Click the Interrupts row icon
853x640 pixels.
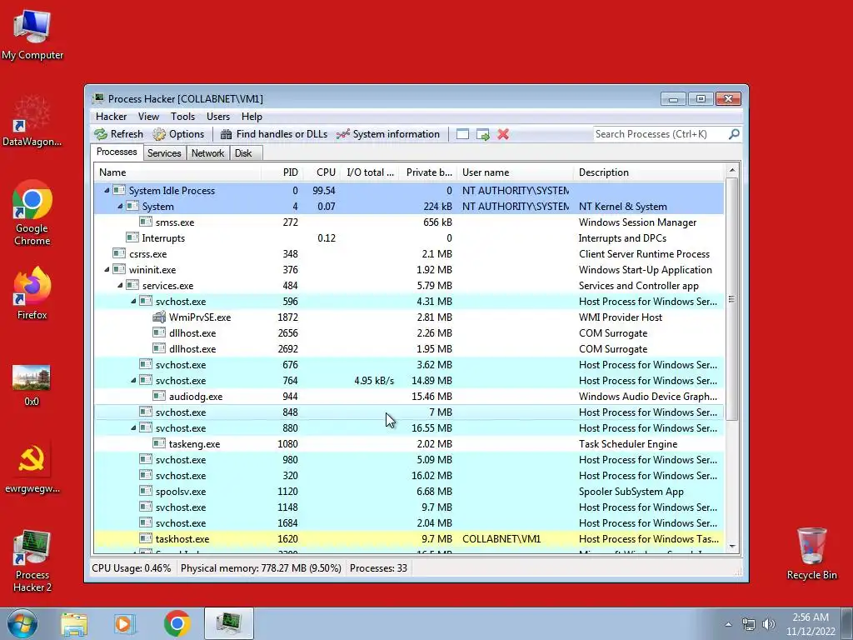[x=132, y=237]
